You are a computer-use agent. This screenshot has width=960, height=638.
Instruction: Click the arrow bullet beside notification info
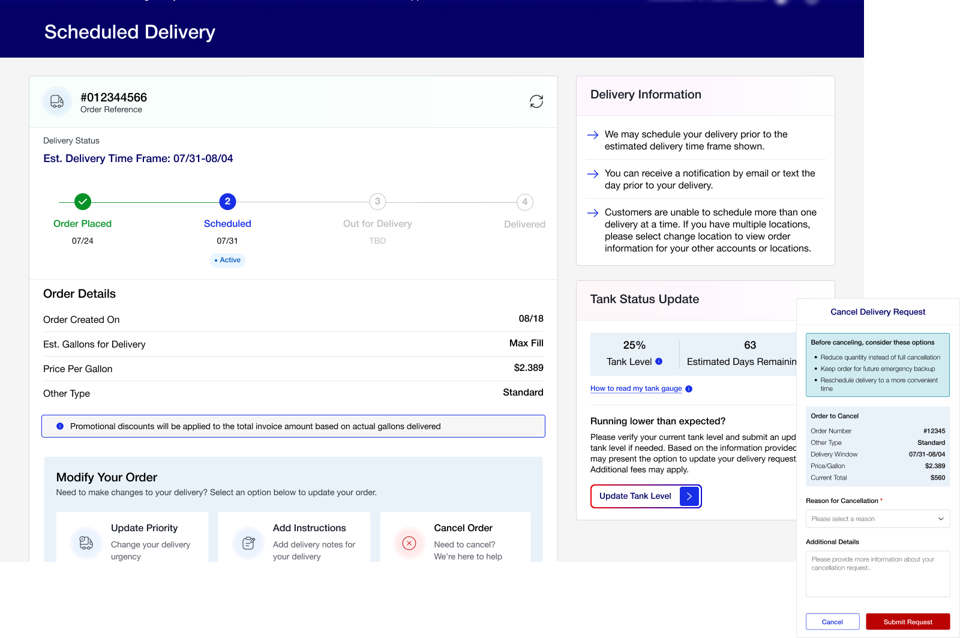(593, 174)
